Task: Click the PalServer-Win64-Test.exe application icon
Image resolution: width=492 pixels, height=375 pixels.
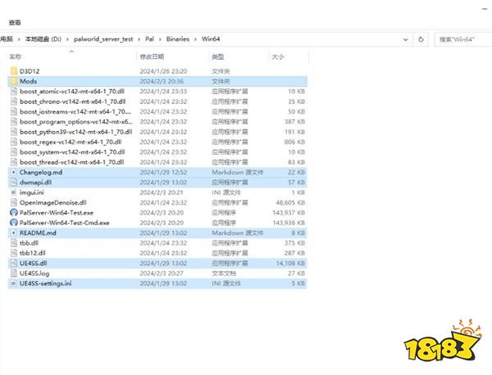Action: pos(13,213)
